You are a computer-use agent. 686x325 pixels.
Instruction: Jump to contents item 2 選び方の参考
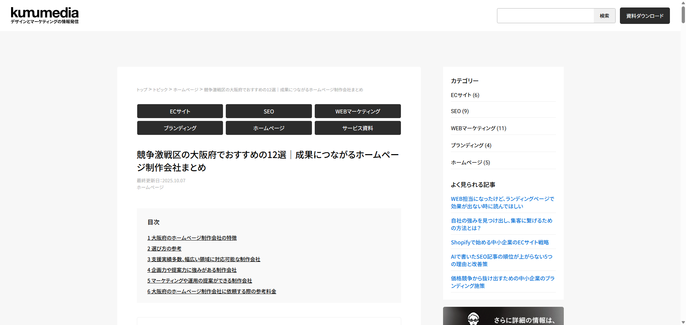(x=164, y=249)
